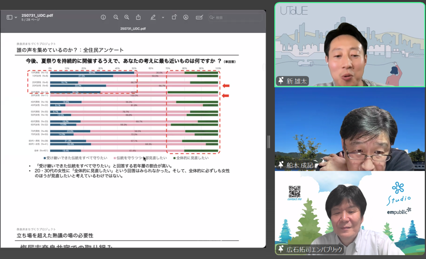Select the video tile of 広石拓司エンパブリック

coord(349,213)
